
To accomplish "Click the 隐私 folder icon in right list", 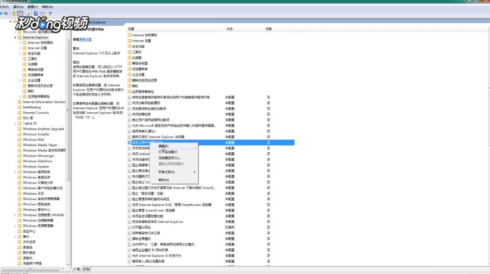I will pyautogui.click(x=130, y=86).
